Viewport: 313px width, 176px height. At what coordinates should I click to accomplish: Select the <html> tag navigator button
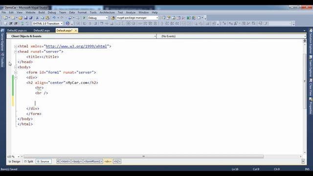(x=65, y=161)
